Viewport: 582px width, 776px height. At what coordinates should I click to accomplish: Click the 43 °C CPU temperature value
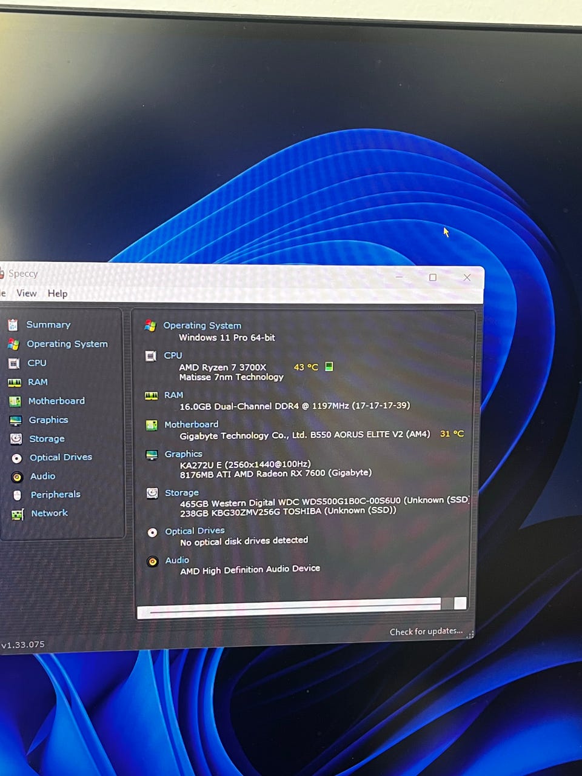(306, 367)
